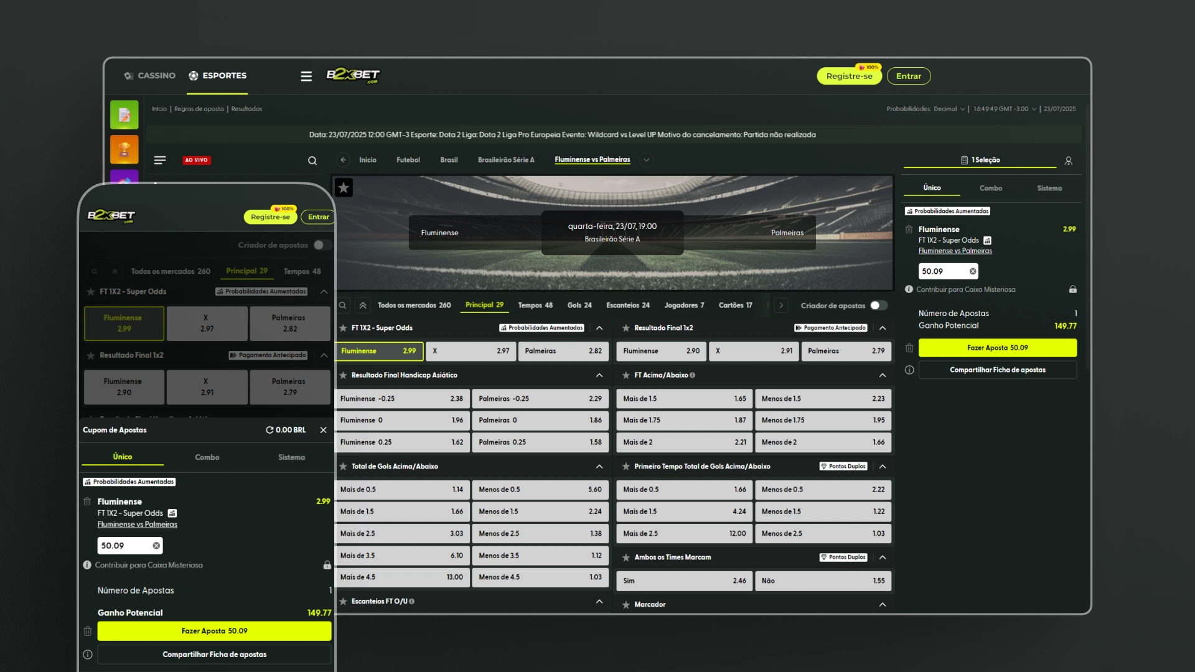Toggle Criador de apostas switch on mobile view
1195x672 pixels.
[322, 245]
